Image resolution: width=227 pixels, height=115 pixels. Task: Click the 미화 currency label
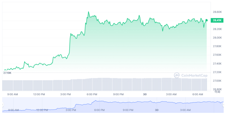point(217,92)
